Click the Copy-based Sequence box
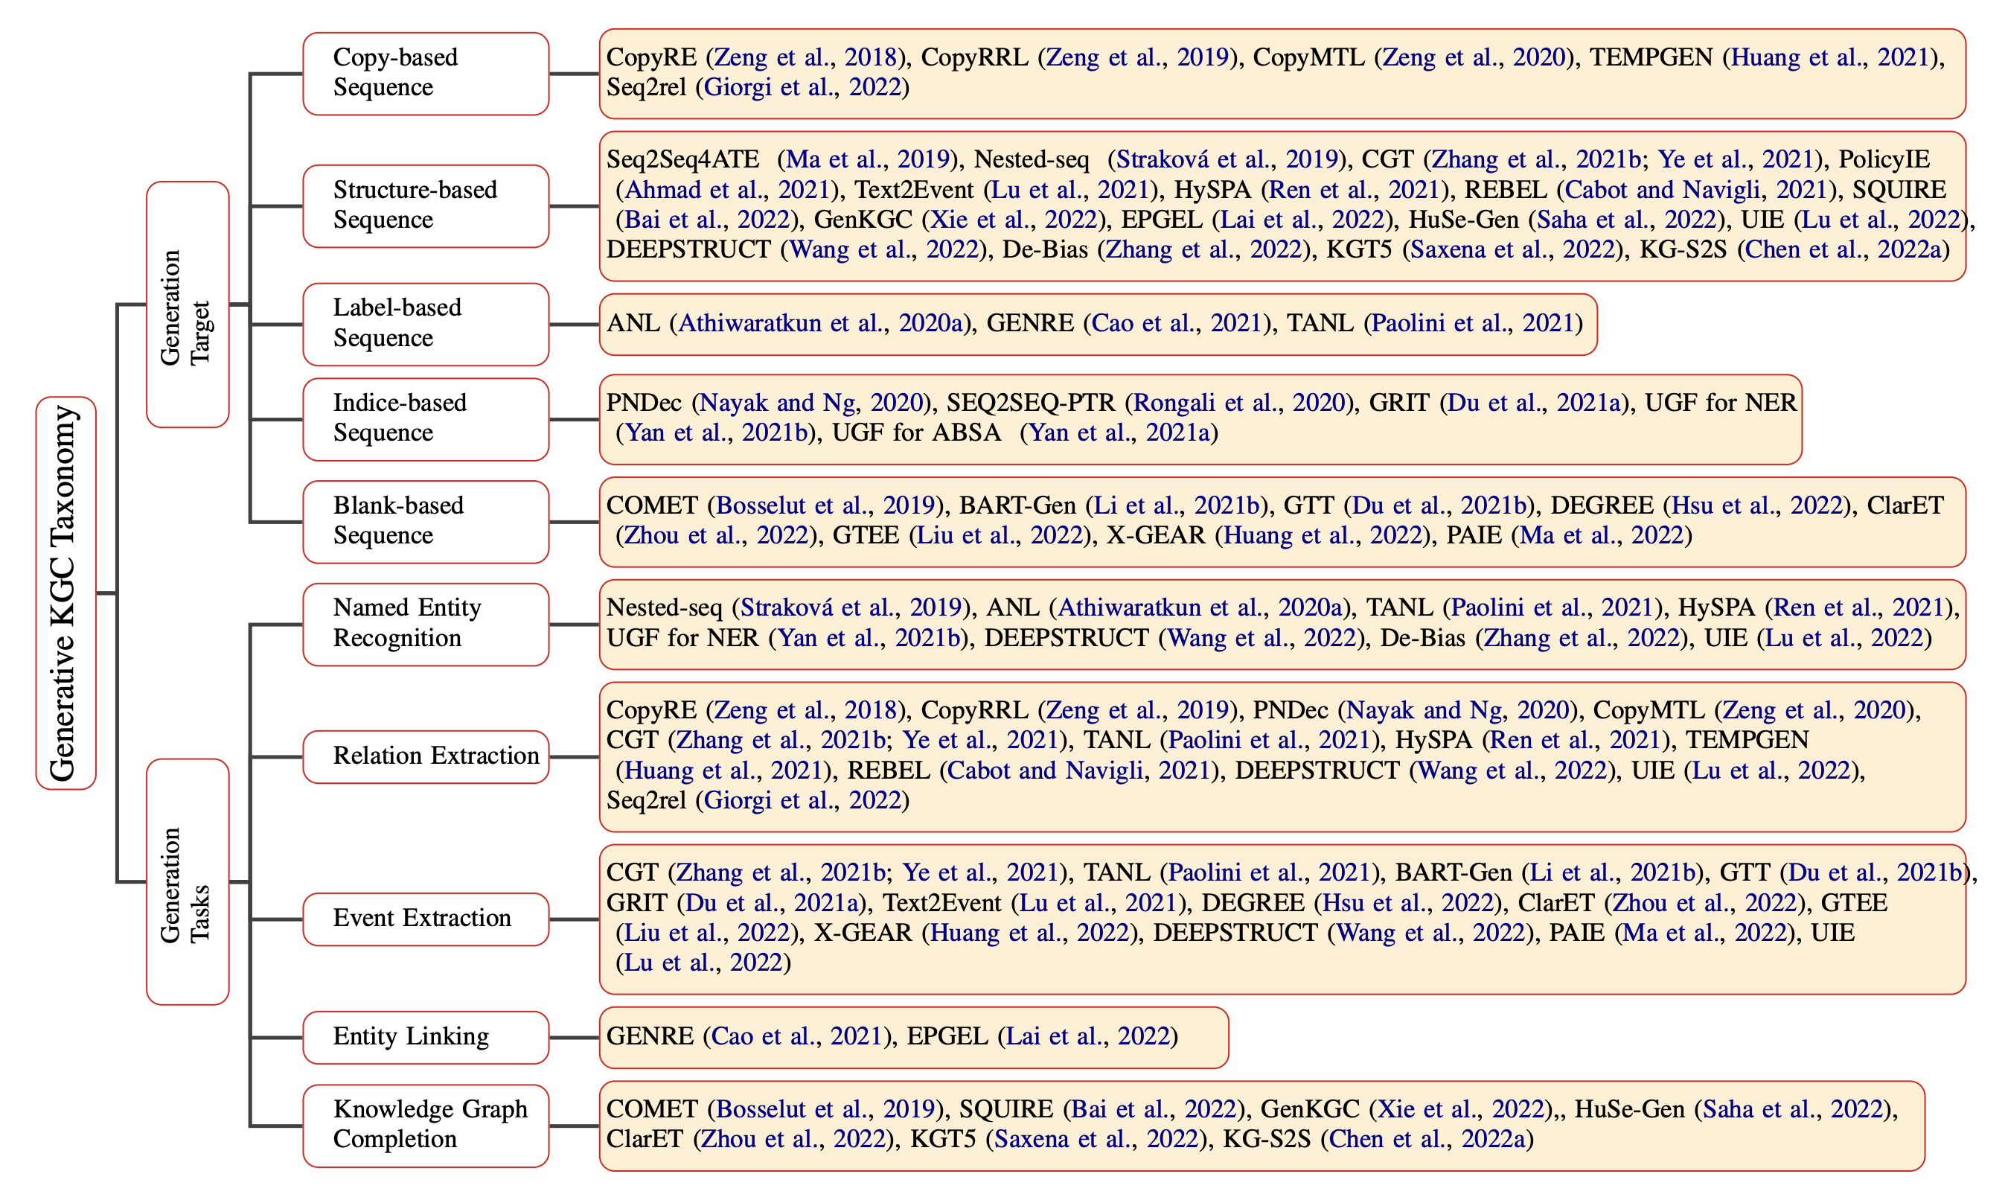Viewport: 2005px width, 1203px height. pyautogui.click(x=426, y=74)
